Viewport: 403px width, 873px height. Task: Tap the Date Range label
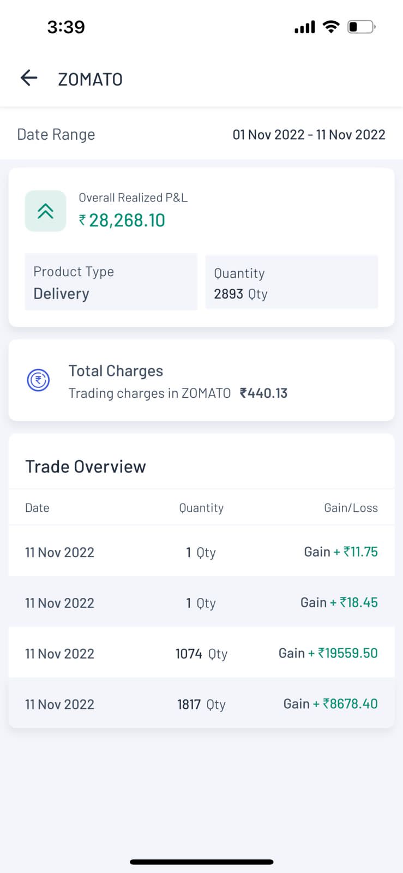point(56,135)
